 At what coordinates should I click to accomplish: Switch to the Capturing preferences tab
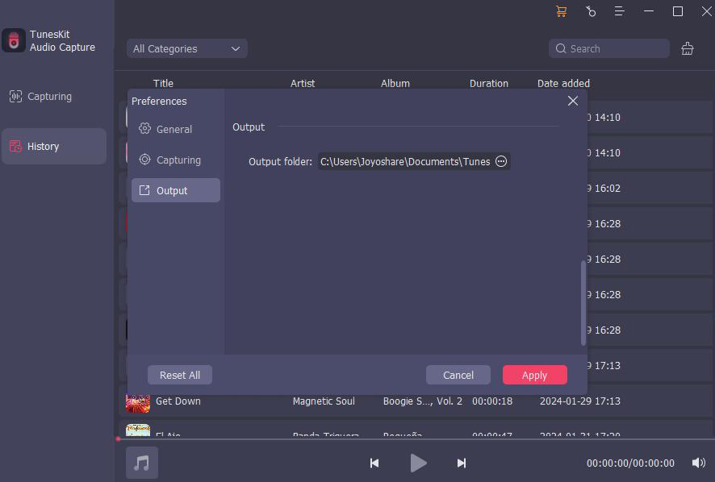176,160
